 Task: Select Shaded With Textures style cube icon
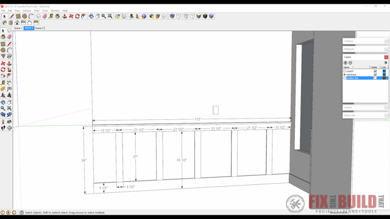(x=205, y=16)
